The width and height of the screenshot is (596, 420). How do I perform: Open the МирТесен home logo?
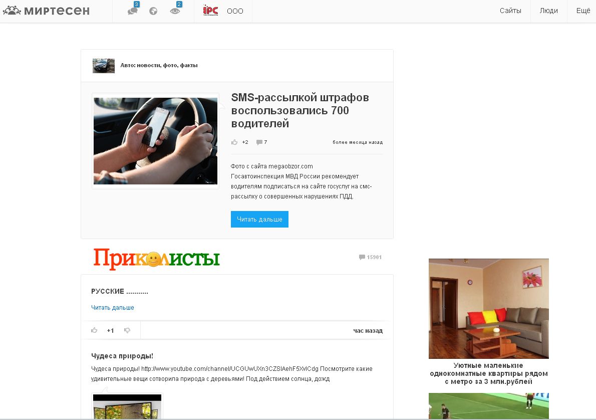pyautogui.click(x=47, y=11)
